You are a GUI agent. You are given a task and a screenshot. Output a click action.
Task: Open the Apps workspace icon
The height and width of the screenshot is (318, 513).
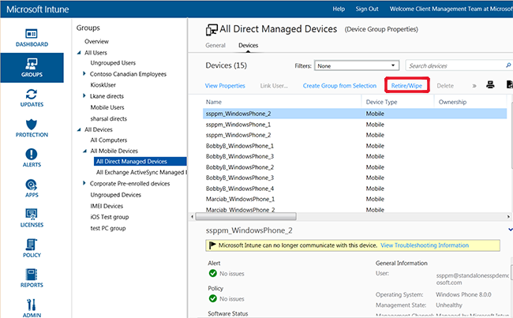32,185
